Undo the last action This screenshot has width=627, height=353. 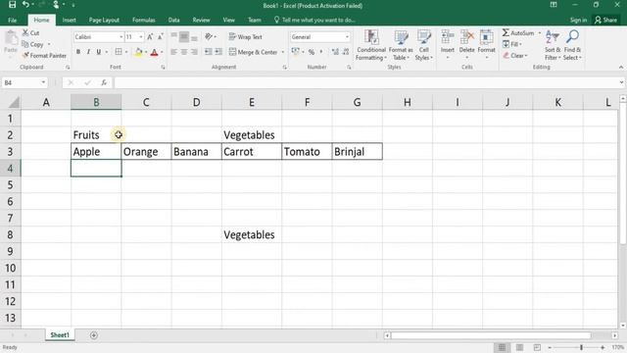[25, 5]
